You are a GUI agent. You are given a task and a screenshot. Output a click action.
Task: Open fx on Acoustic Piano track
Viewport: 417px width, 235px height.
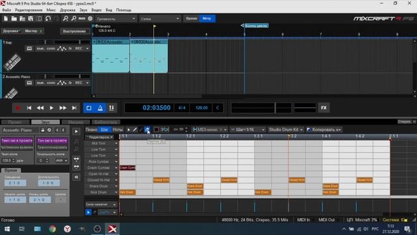[x=70, y=83]
